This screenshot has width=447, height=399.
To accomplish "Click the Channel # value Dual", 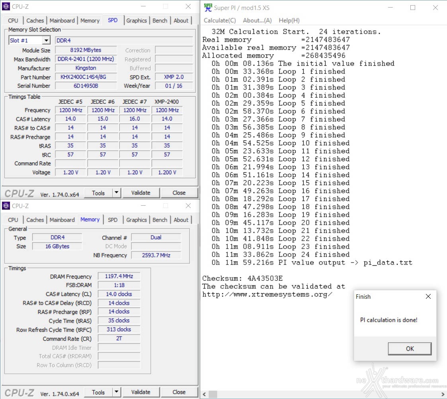I will point(156,237).
